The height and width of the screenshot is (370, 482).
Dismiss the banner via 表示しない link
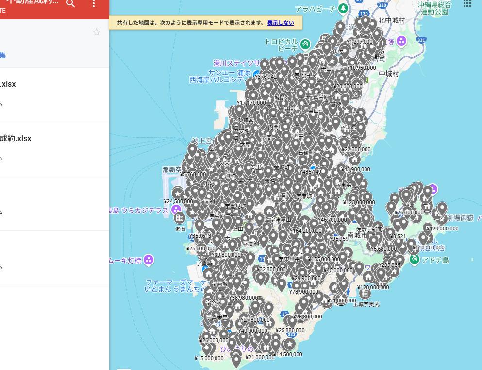coord(281,23)
